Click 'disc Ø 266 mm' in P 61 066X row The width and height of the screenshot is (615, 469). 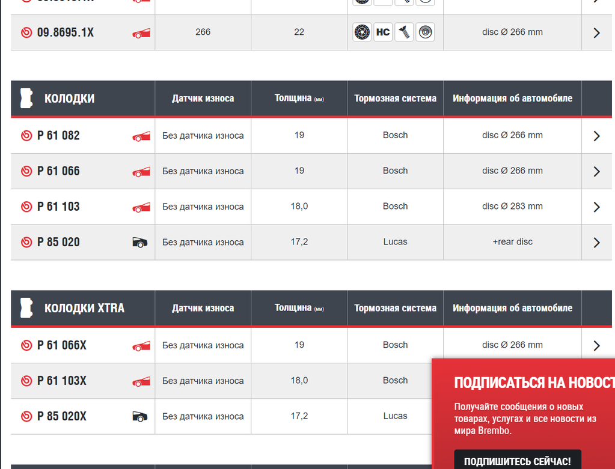[512, 345]
